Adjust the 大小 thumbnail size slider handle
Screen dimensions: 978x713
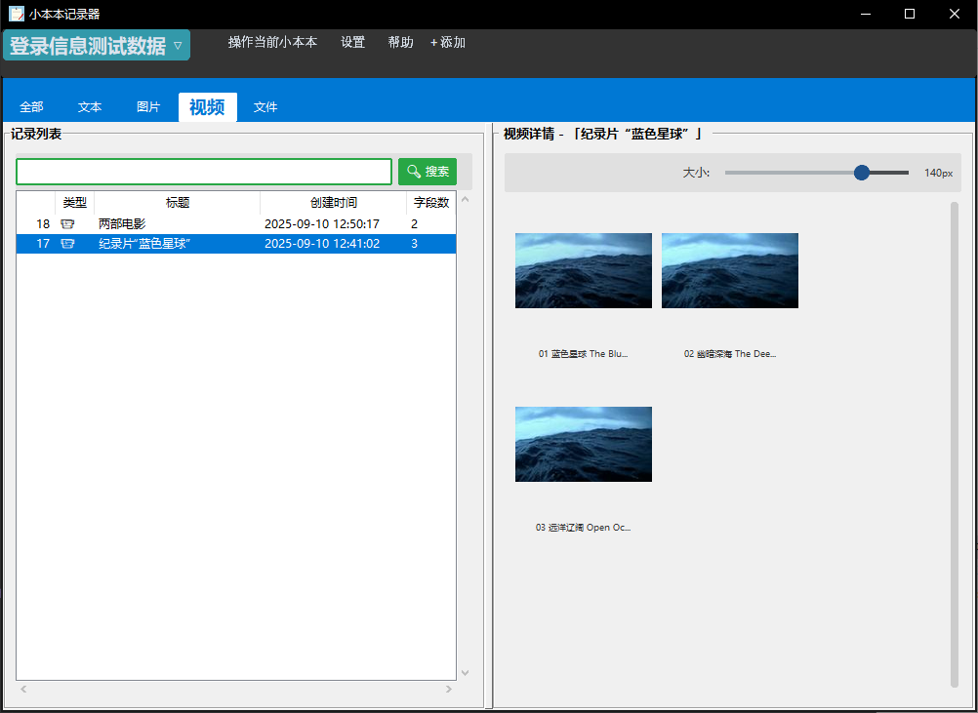coord(861,173)
